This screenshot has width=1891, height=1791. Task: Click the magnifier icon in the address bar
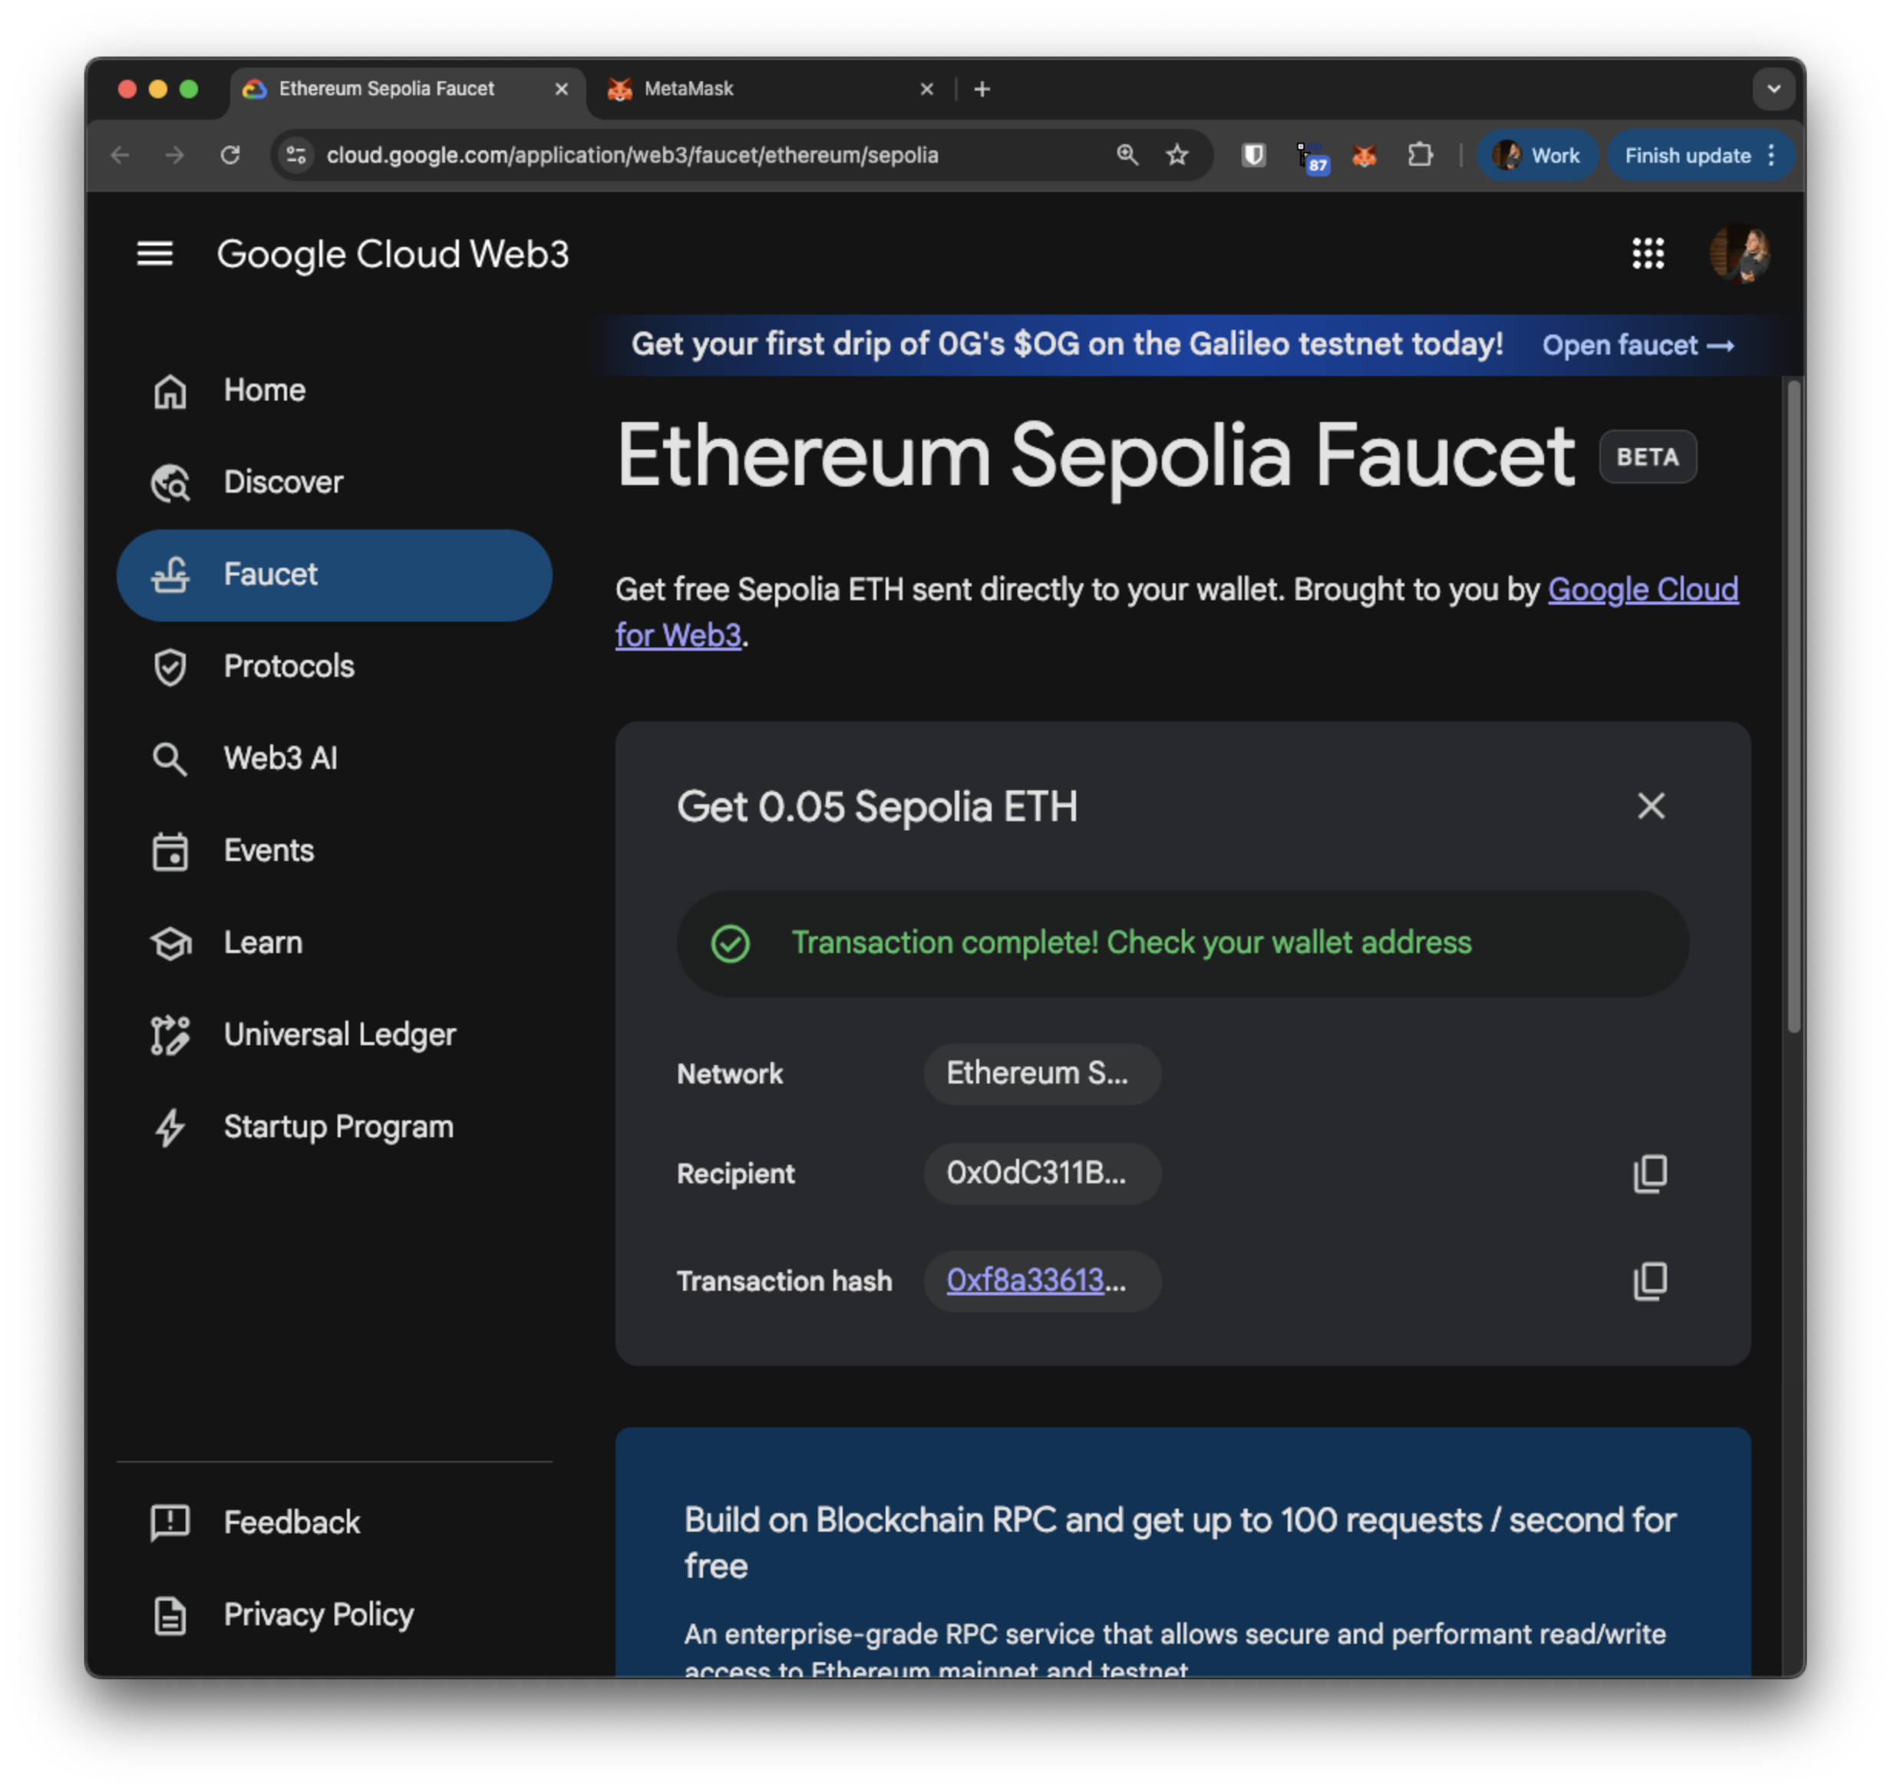[x=1127, y=155]
